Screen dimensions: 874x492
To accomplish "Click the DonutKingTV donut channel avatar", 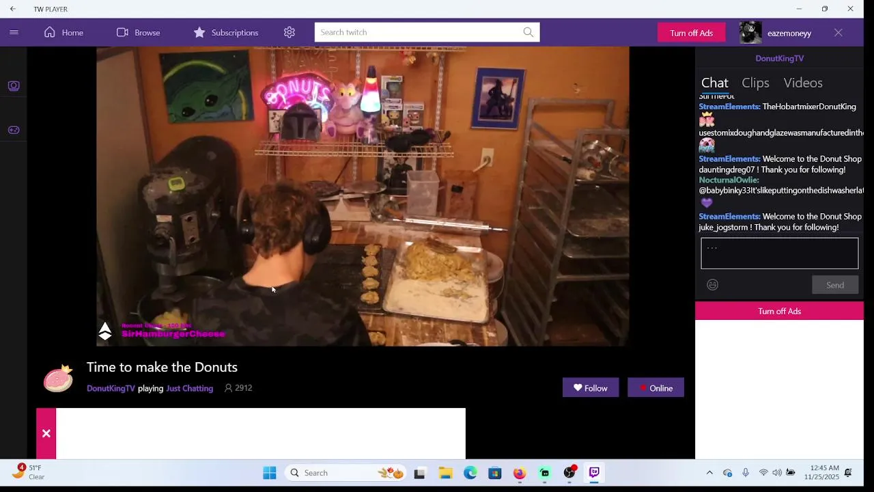I will [x=58, y=378].
